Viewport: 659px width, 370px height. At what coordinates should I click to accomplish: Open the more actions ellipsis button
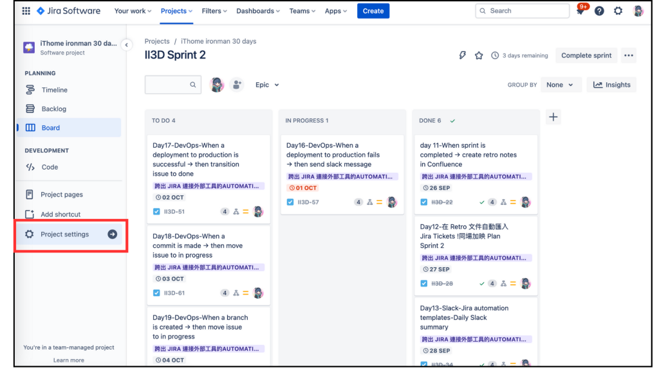pos(628,55)
